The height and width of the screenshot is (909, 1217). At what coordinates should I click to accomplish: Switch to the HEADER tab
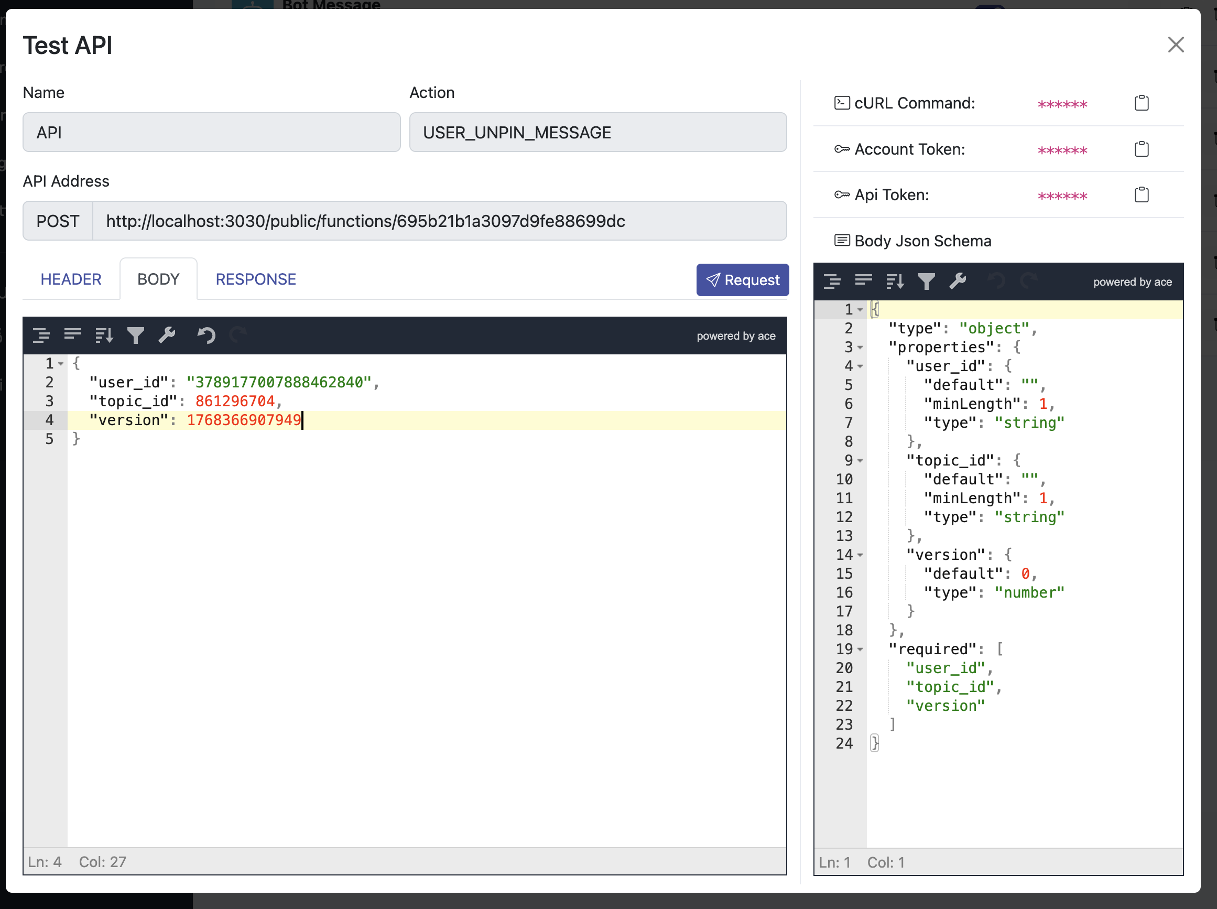(x=71, y=279)
